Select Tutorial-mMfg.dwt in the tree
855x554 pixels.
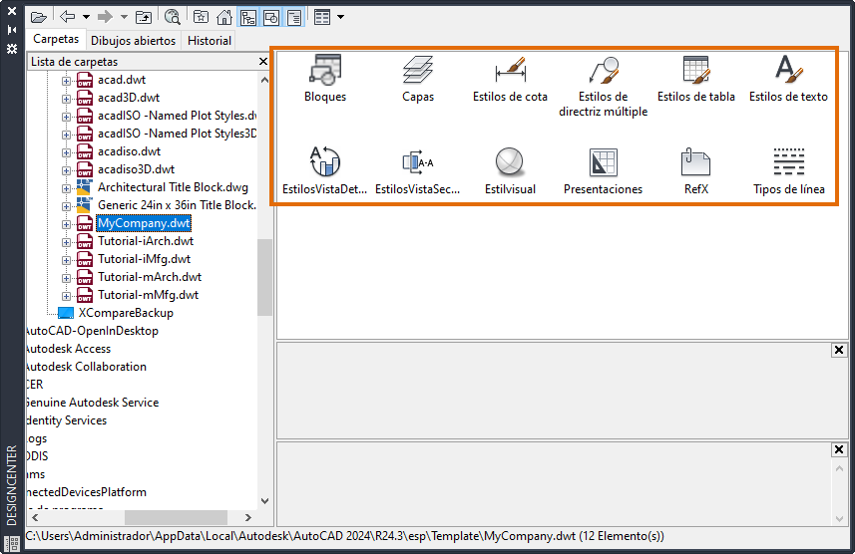coord(148,295)
